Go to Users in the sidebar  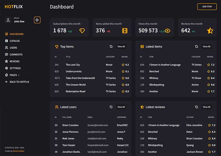coord(13,48)
